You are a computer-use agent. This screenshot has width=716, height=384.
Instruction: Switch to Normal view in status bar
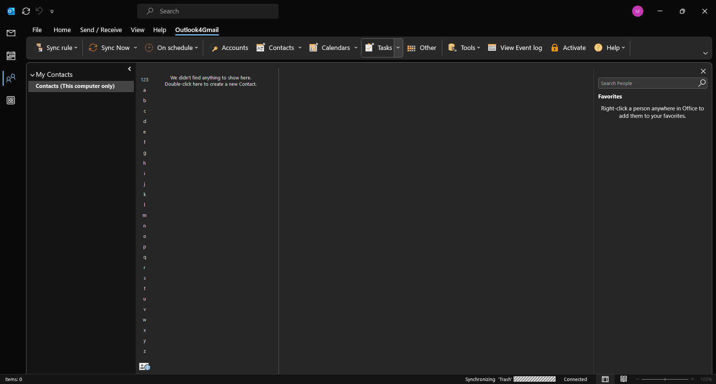(605, 379)
